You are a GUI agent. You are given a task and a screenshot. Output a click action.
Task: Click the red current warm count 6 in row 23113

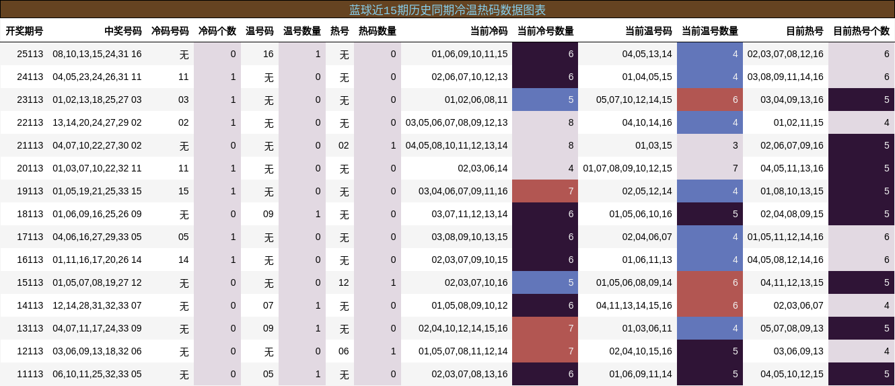710,100
